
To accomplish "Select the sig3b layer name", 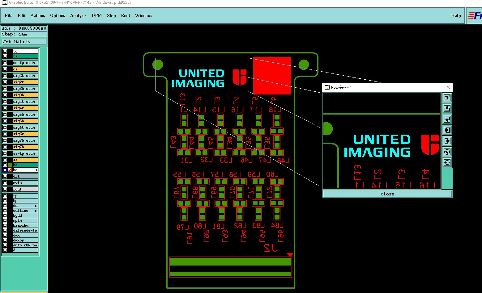I will 25,95.
